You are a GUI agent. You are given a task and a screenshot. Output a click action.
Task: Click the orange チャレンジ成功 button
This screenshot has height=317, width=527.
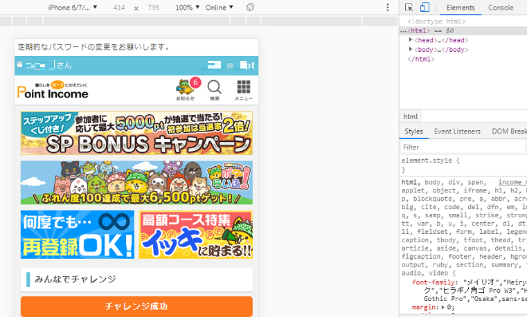pos(136,306)
